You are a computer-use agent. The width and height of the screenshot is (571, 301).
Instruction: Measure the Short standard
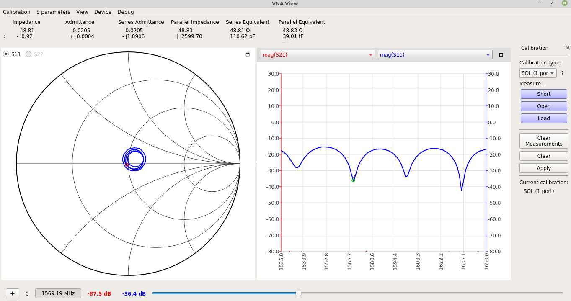544,94
